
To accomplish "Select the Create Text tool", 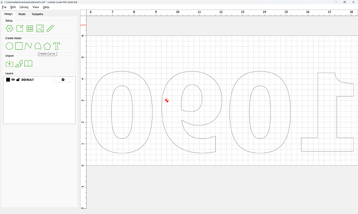I will click(57, 46).
